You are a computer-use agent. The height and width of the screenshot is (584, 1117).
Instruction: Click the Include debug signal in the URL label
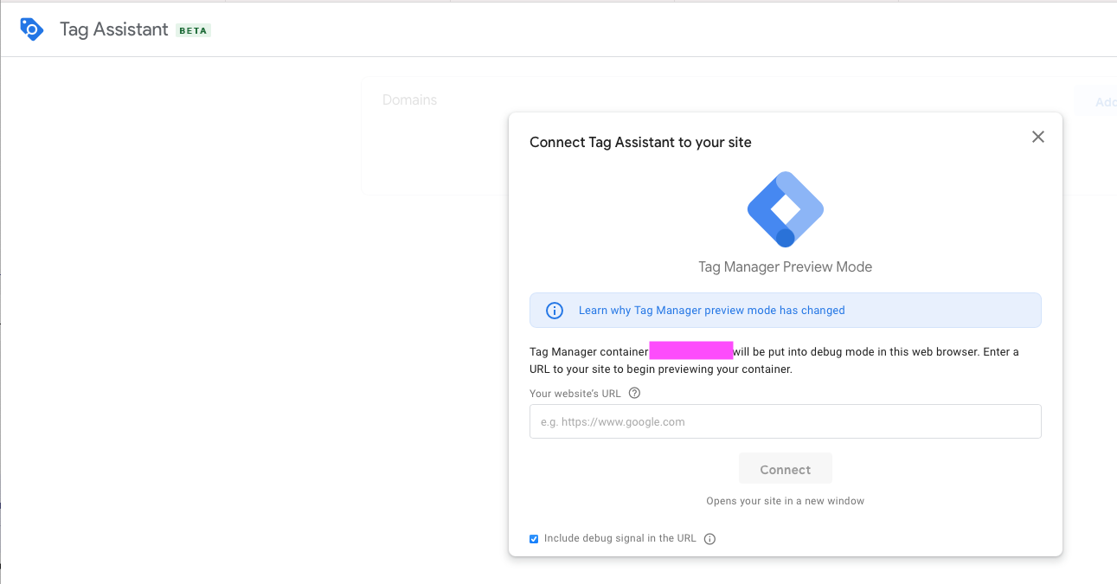[x=619, y=538]
